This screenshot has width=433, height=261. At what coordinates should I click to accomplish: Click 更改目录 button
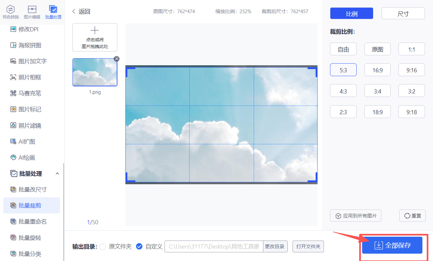coord(276,247)
